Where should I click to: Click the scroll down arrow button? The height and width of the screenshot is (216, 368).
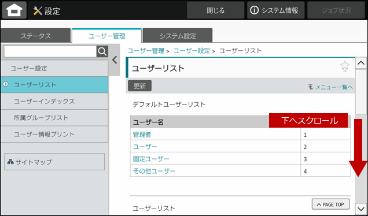coord(360,208)
